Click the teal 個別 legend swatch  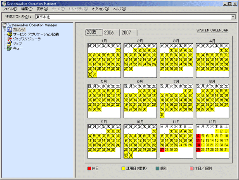click(x=158, y=168)
